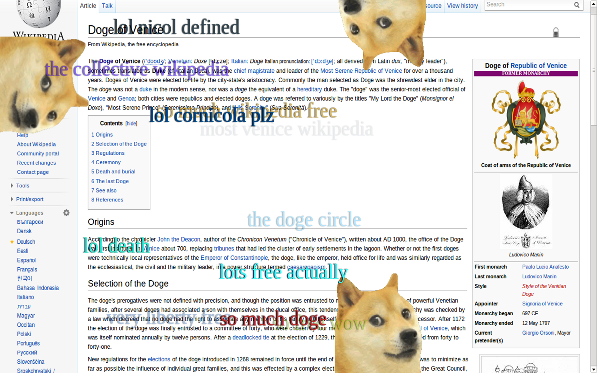Expand the Tools sidebar section

22,186
